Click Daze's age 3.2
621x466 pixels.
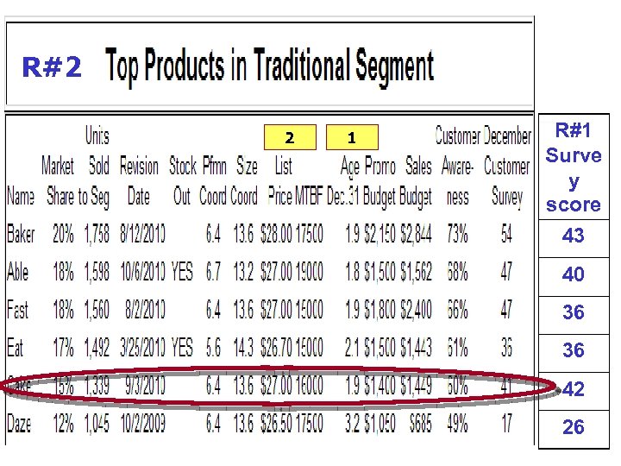coord(353,424)
